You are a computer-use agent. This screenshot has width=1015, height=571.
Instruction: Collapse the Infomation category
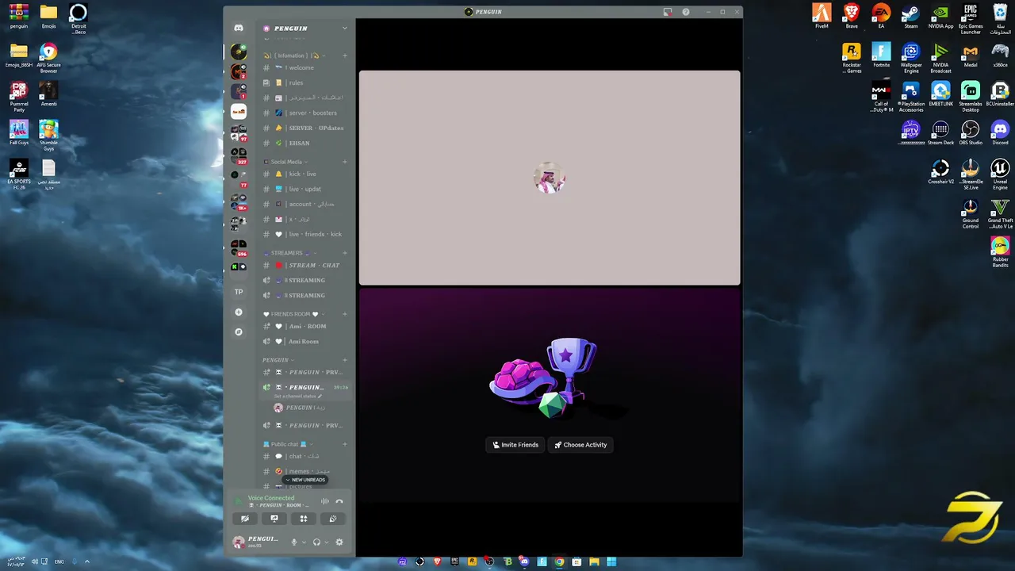(x=292, y=56)
